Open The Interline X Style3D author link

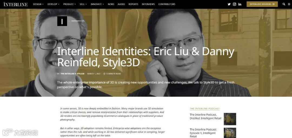pyautogui.click(x=72, y=74)
